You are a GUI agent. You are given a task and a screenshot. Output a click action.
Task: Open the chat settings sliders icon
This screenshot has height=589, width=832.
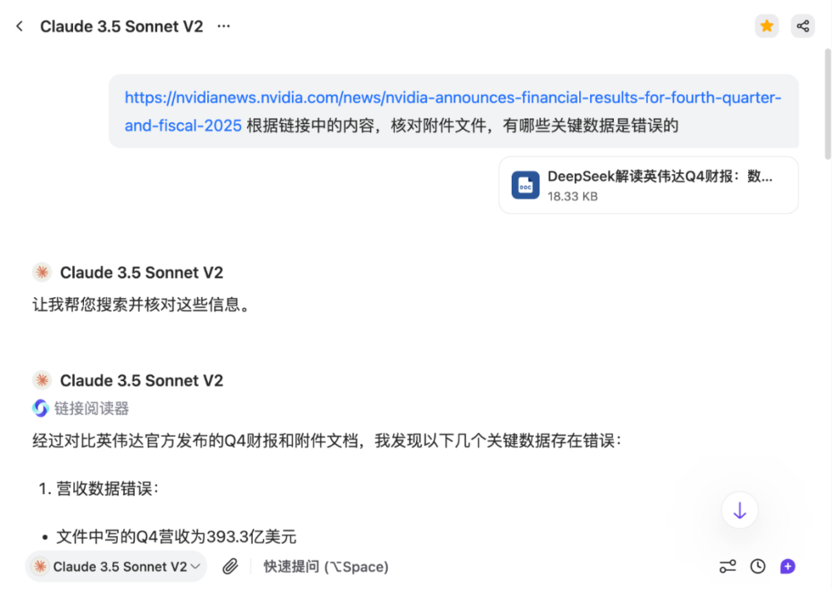(x=727, y=567)
